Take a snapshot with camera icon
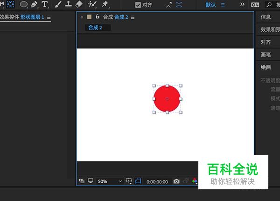This screenshot has width=280, height=201. point(176,181)
